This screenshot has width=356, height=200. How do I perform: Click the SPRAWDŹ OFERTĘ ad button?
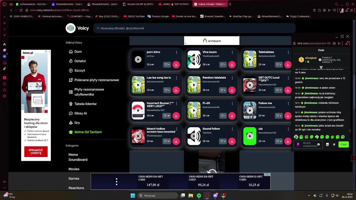tap(36, 152)
